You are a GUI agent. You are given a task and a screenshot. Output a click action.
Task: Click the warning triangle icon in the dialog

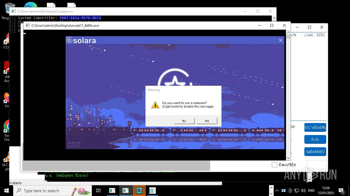click(155, 105)
